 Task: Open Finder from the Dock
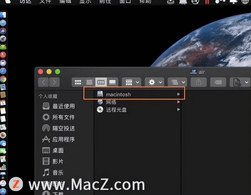pyautogui.click(x=3, y=15)
